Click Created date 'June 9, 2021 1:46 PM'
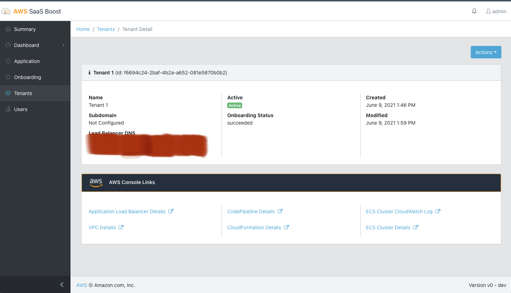This screenshot has height=293, width=511. coord(391,105)
